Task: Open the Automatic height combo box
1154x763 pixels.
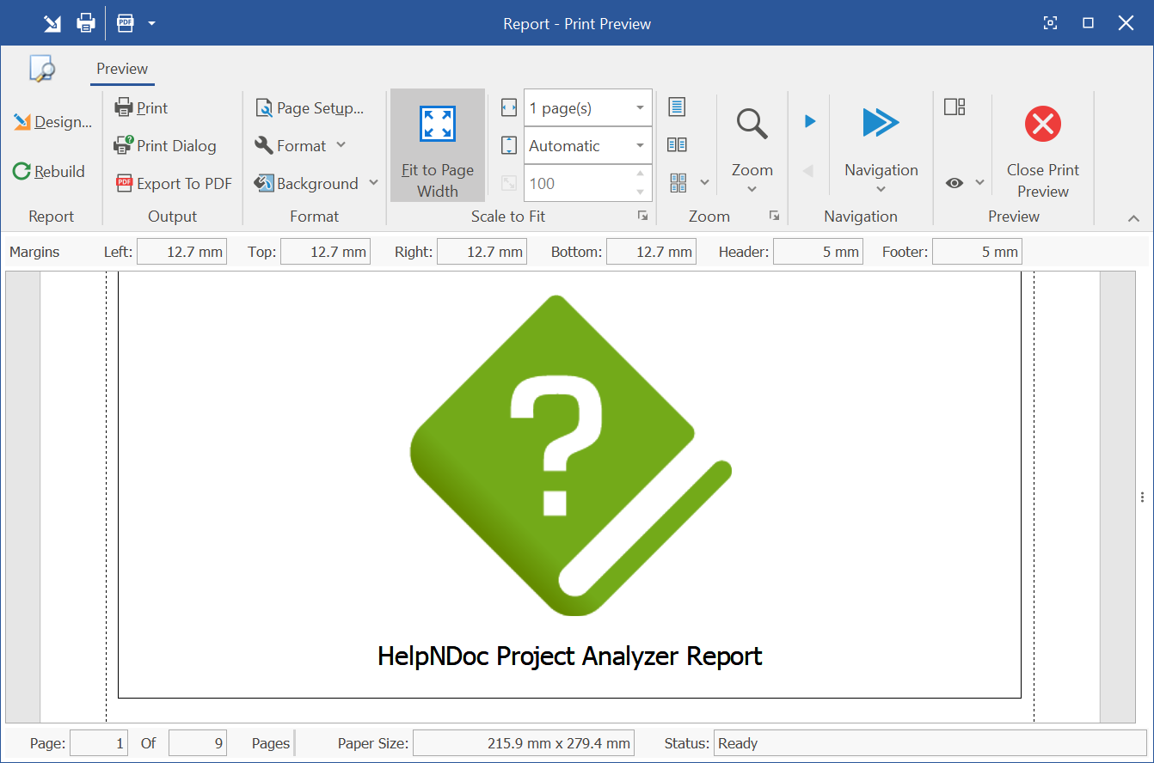Action: tap(587, 146)
